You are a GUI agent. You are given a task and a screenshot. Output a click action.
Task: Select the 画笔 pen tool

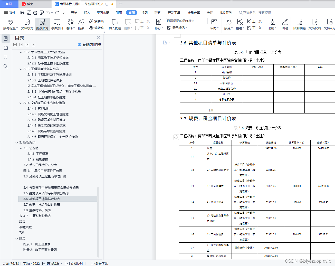pos(285,24)
